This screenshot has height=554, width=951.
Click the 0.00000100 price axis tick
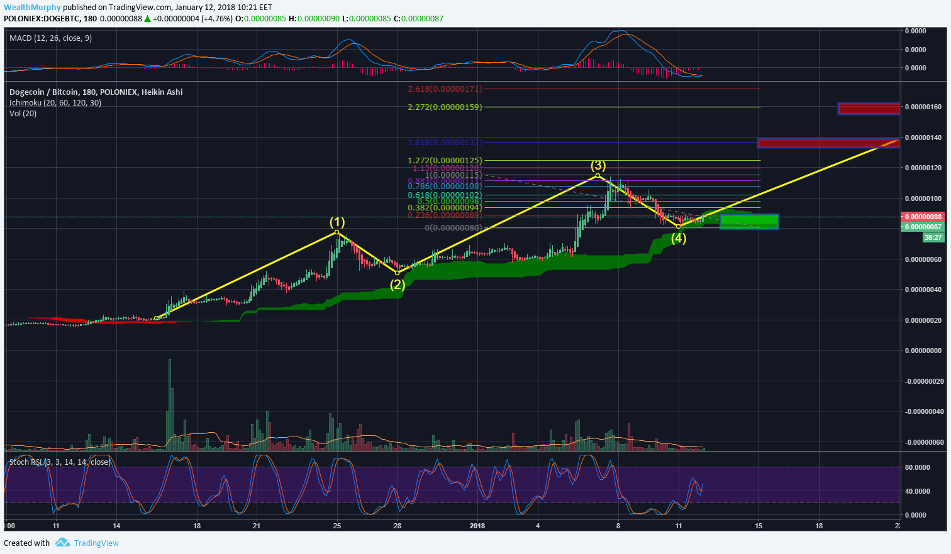point(923,198)
